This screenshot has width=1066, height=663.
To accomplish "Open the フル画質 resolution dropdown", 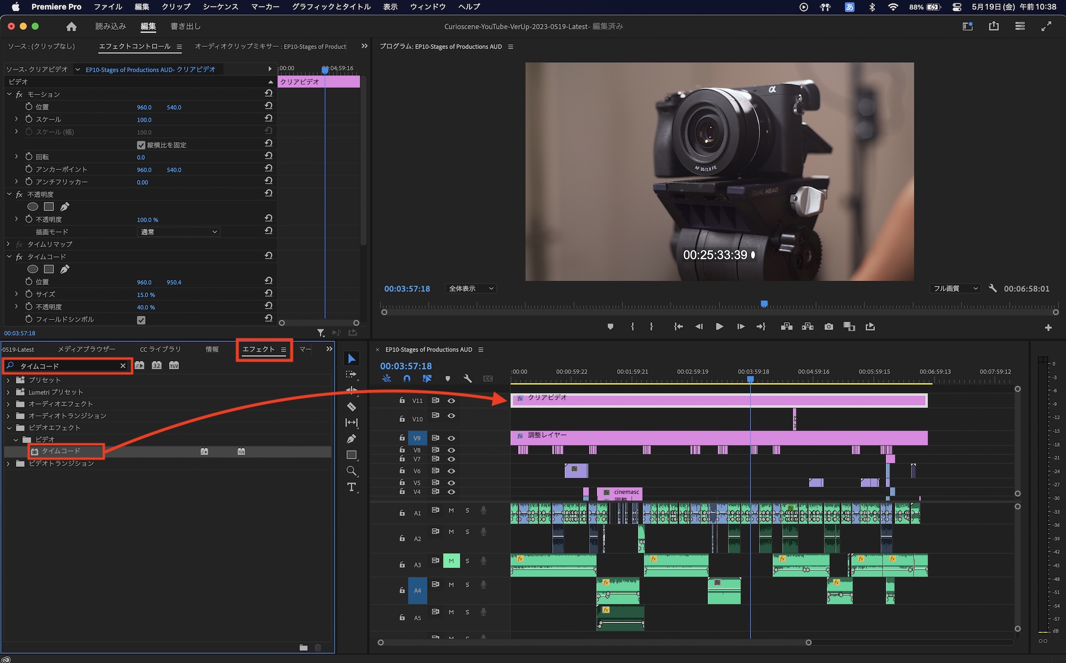I will coord(956,289).
